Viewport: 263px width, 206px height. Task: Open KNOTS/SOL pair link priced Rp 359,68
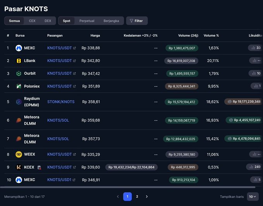(58, 120)
